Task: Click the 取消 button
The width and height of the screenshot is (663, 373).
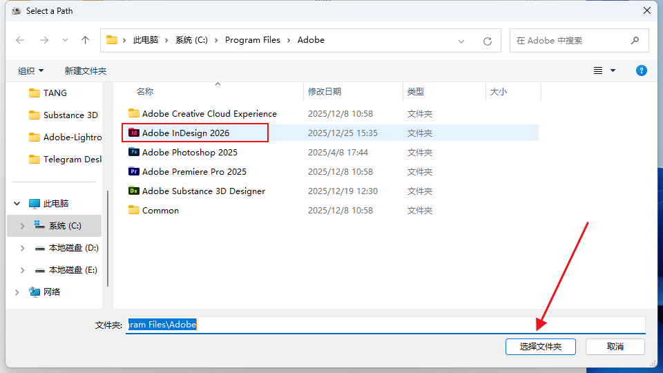Action: (615, 347)
